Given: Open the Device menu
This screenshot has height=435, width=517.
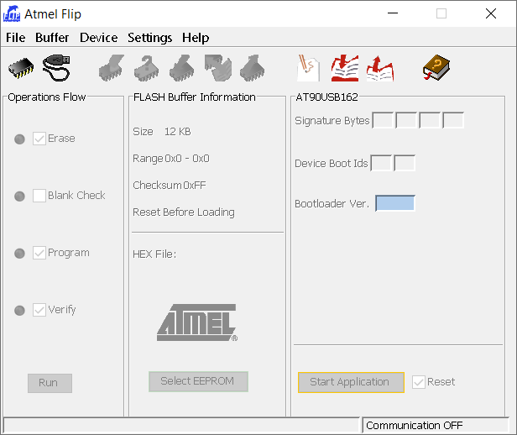Looking at the screenshot, I should point(98,38).
